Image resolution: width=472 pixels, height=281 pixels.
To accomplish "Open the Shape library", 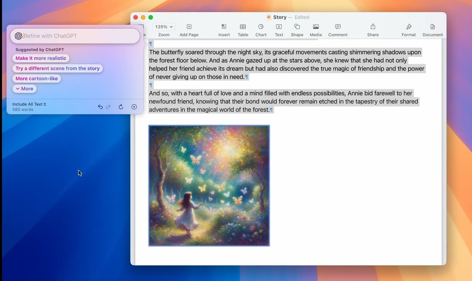I will (x=297, y=29).
